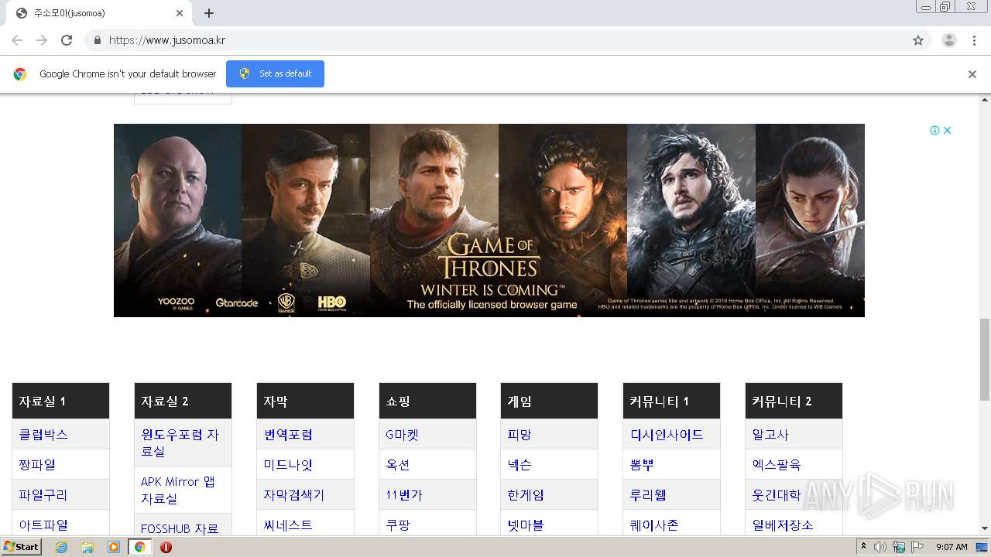Open the Chrome three-dot menu

(x=974, y=40)
